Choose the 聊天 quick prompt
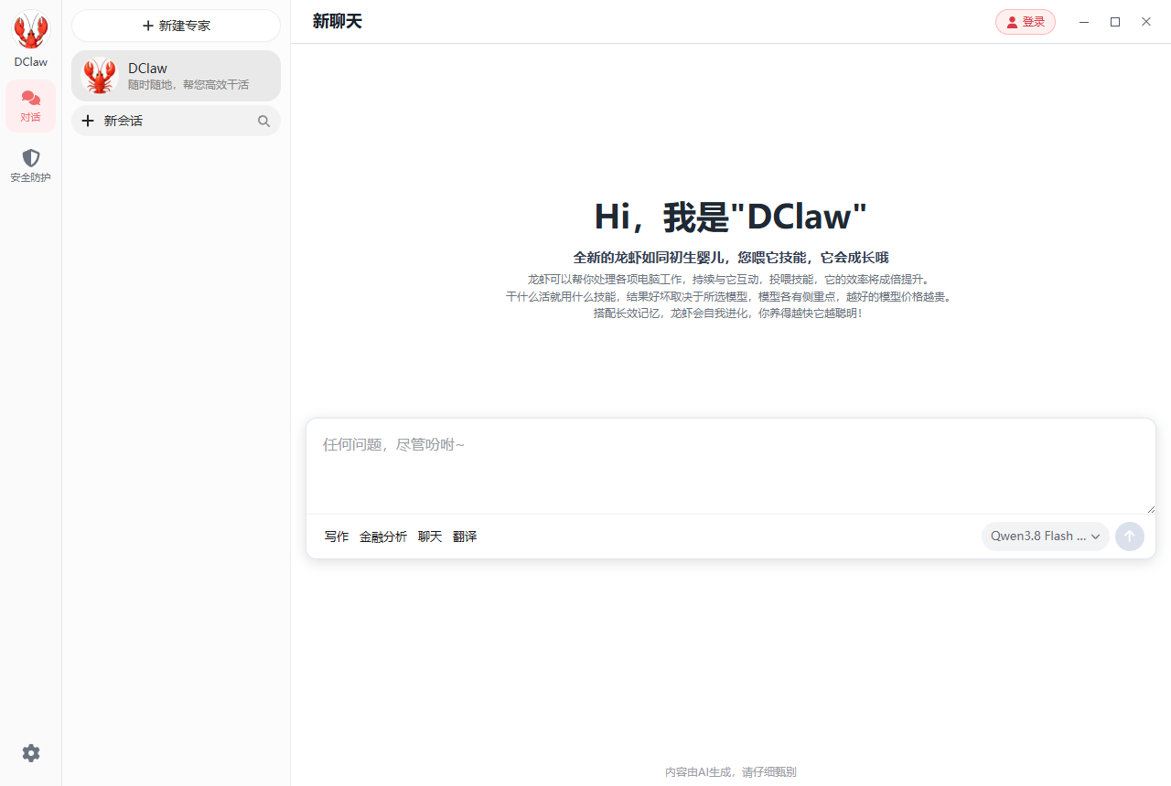The image size is (1171, 786). tap(430, 536)
